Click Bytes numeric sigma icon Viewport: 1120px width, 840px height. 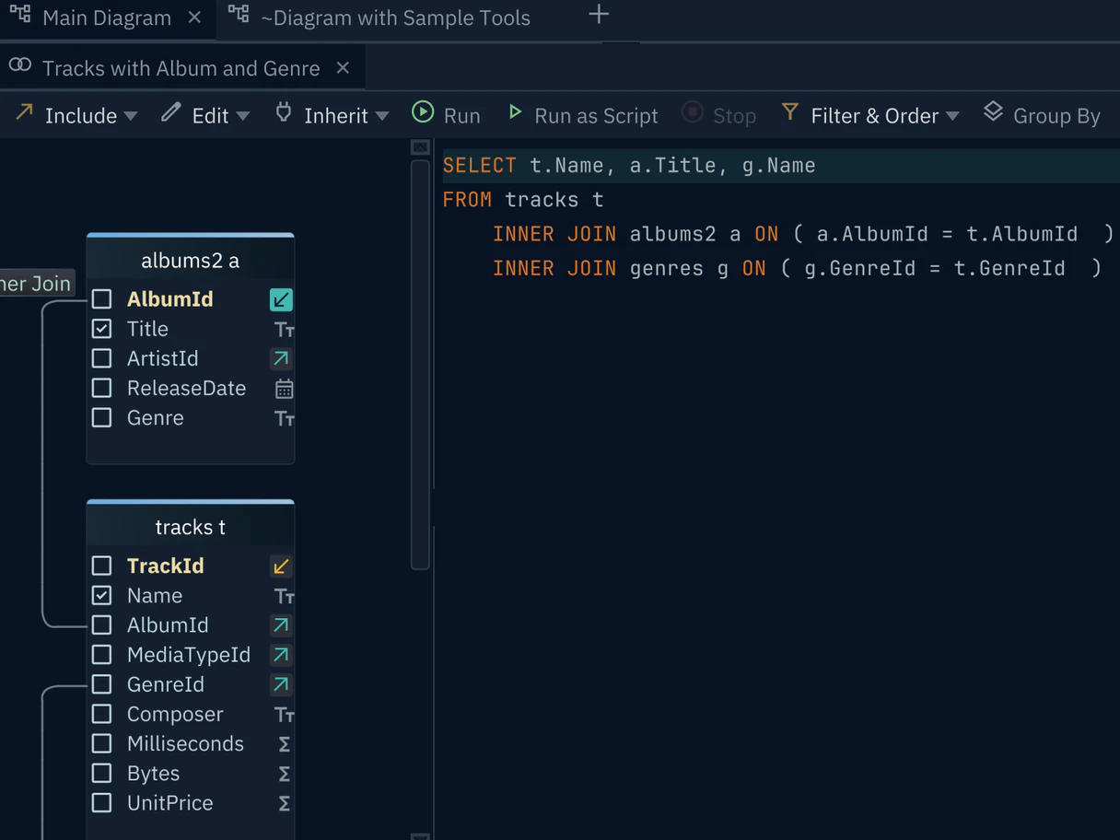click(284, 774)
